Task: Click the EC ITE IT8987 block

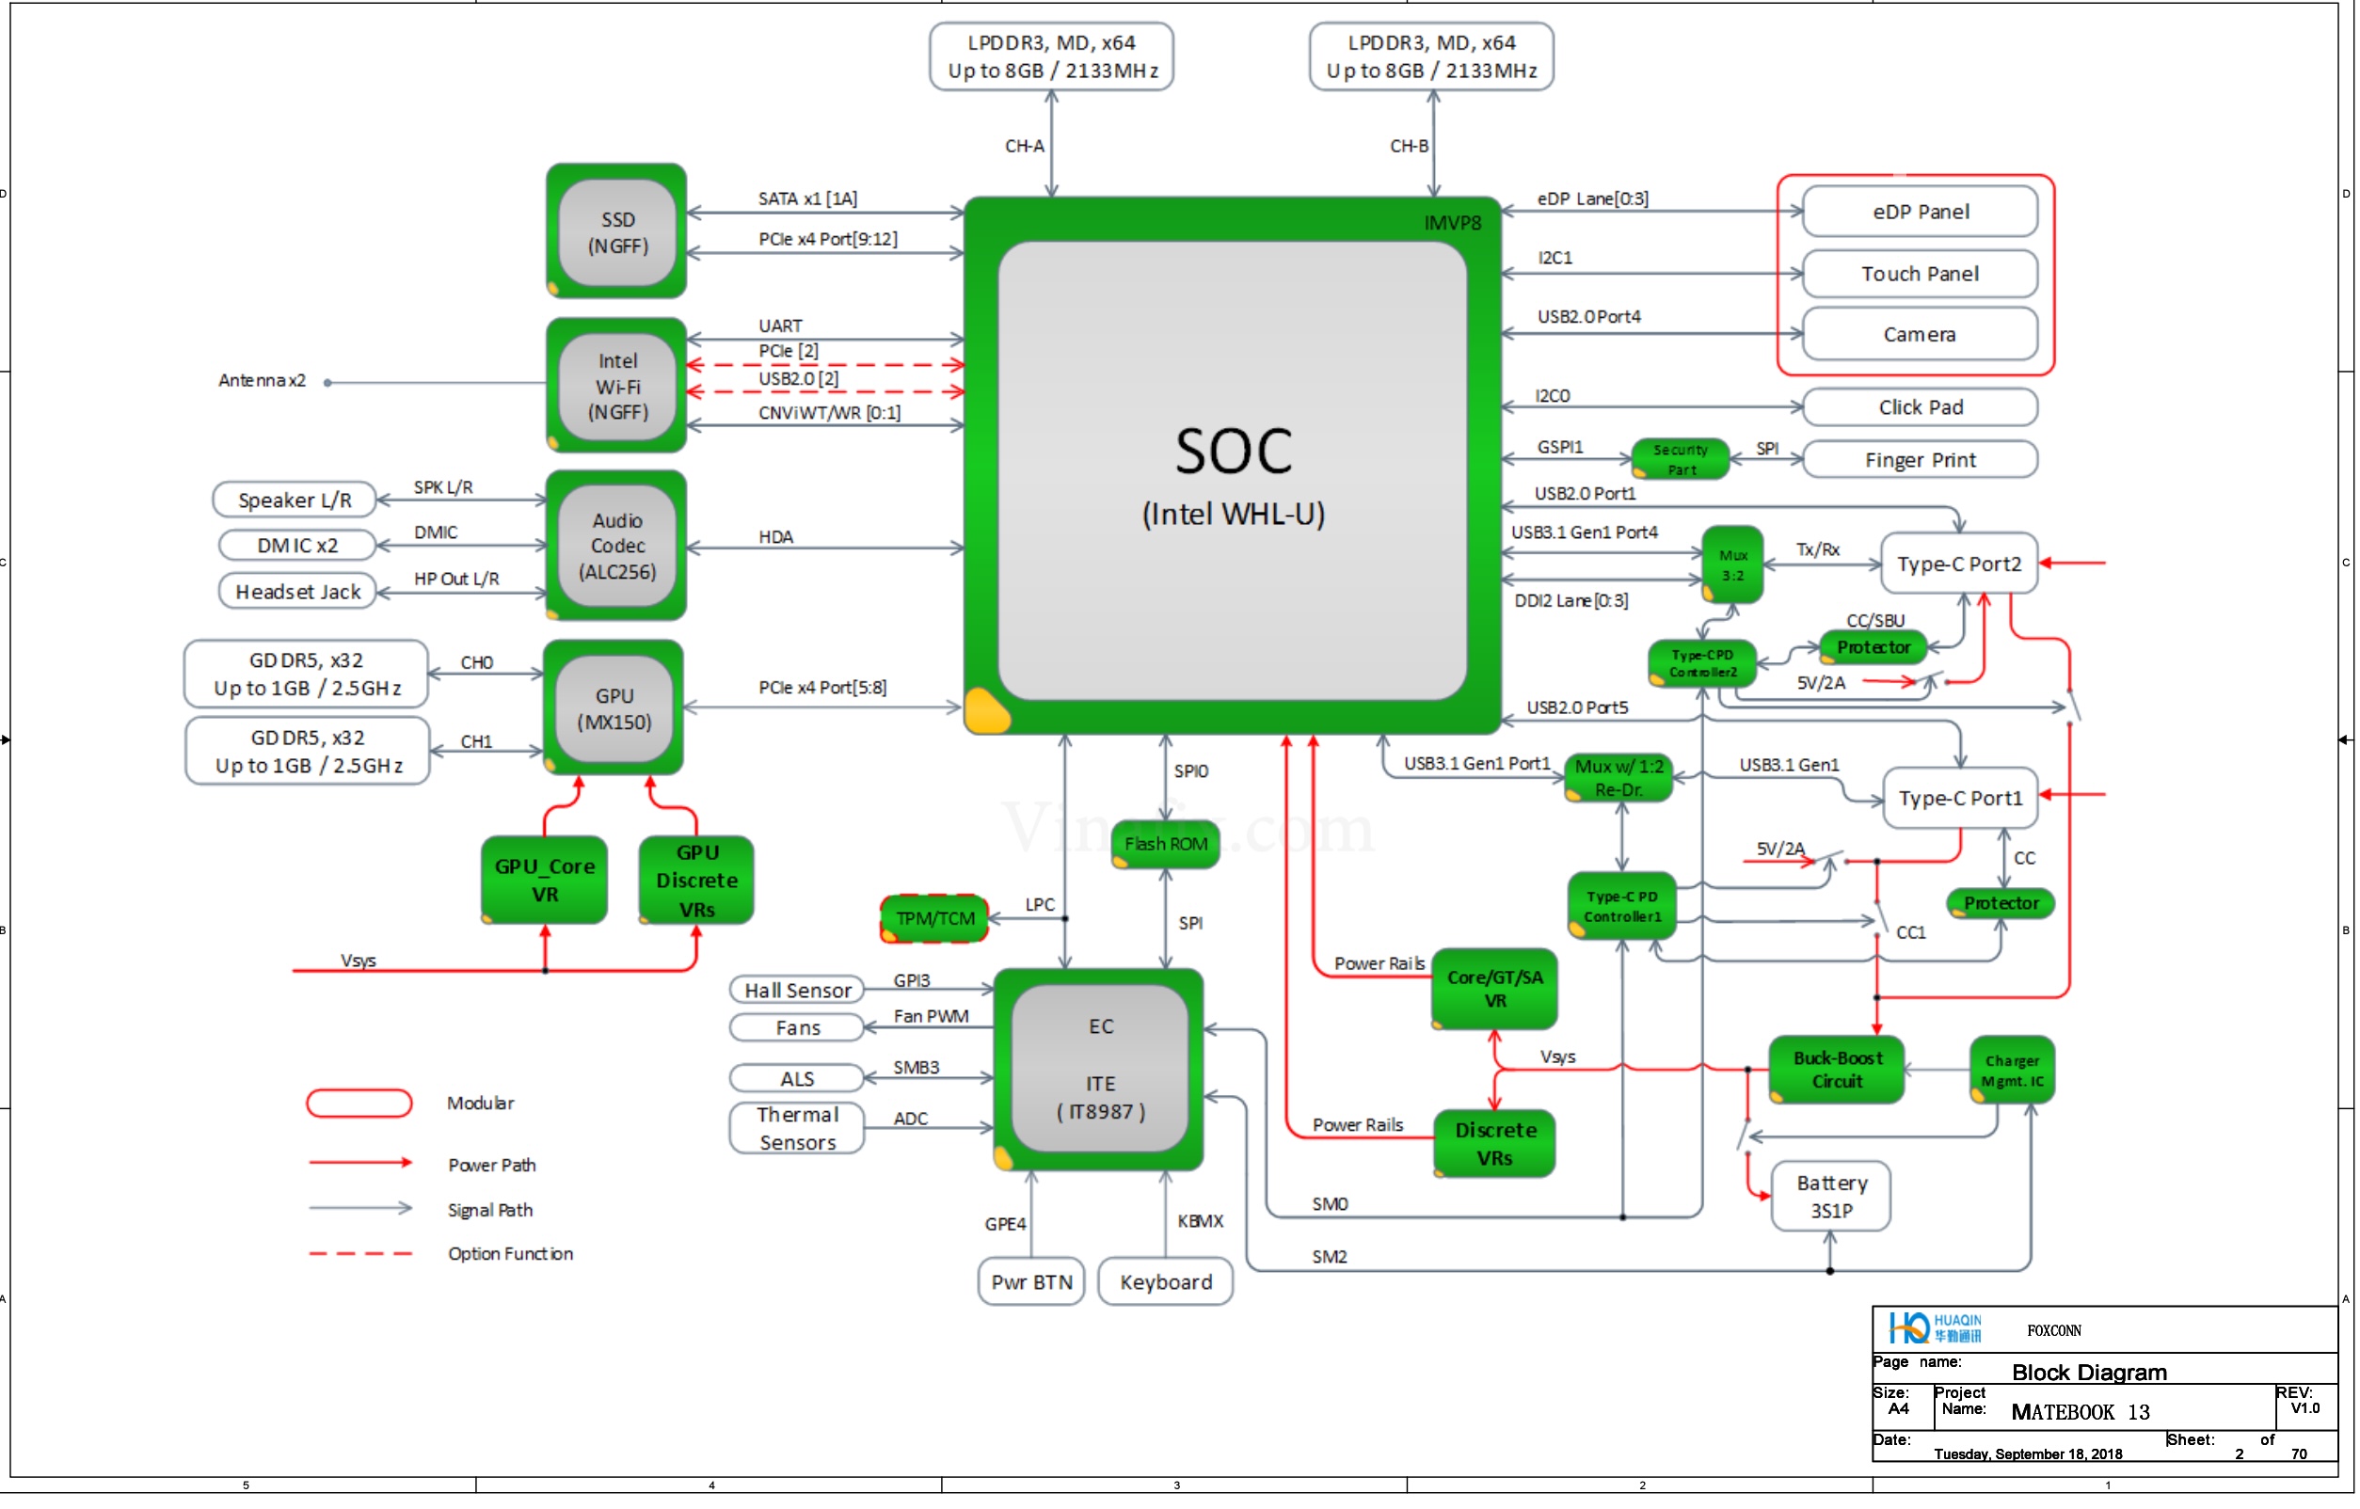Action: pos(1100,1069)
